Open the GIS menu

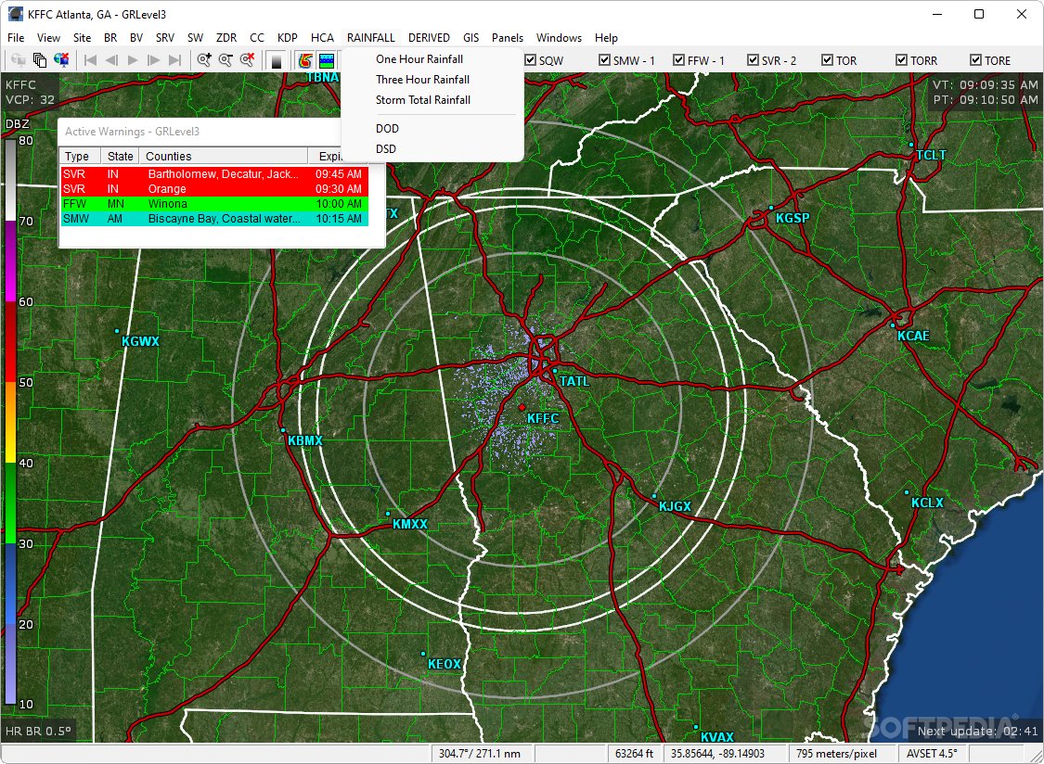point(470,38)
